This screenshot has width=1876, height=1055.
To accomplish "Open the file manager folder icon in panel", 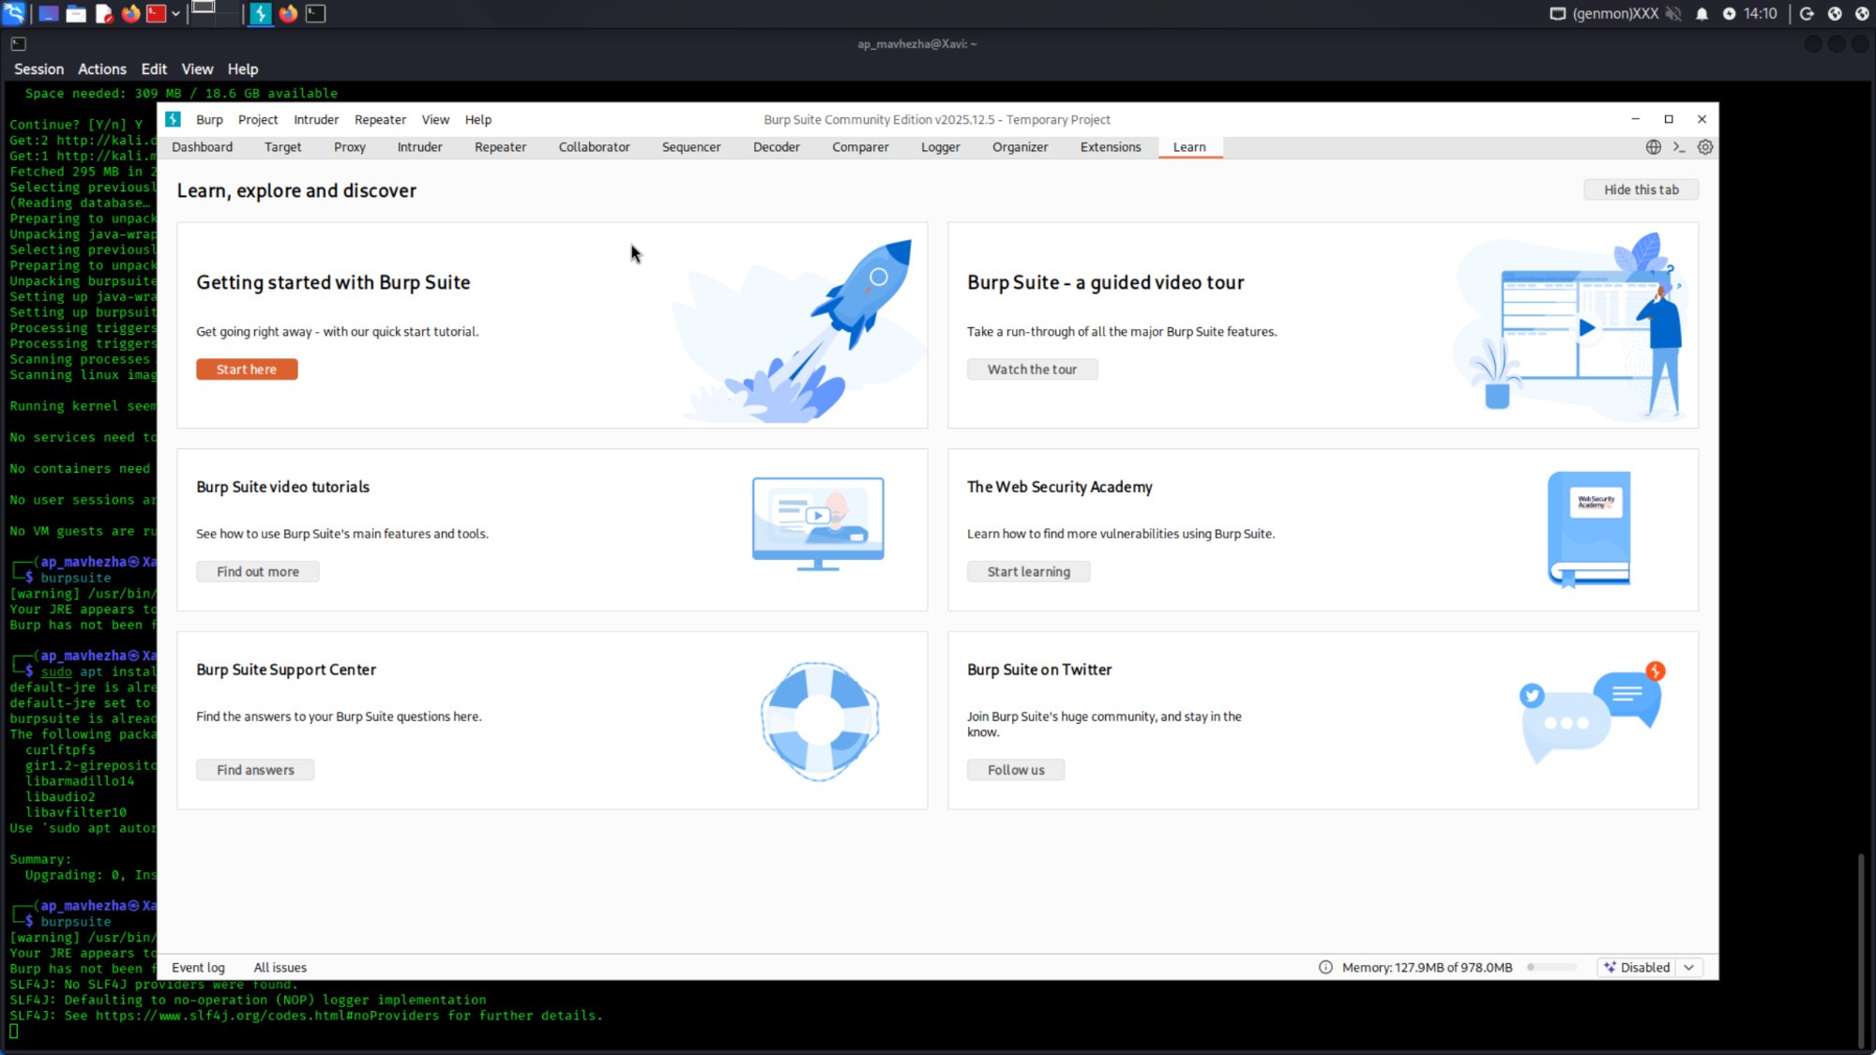I will [76, 13].
